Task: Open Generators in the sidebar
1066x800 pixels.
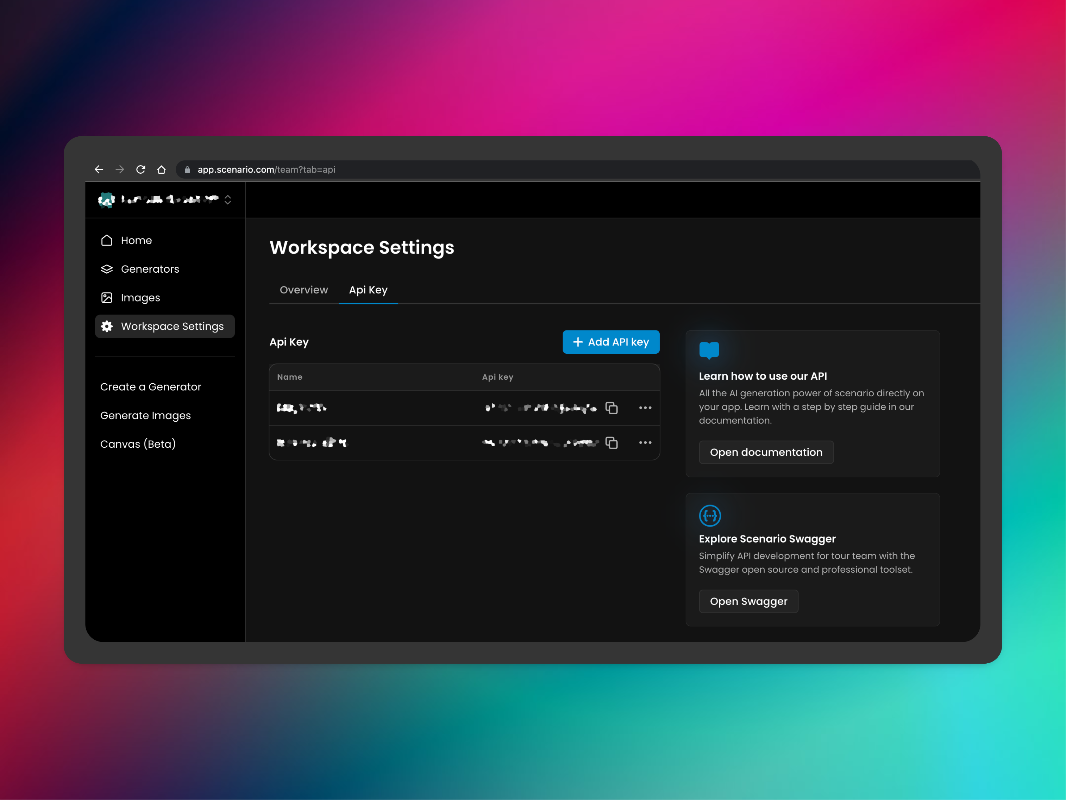Action: pyautogui.click(x=150, y=269)
